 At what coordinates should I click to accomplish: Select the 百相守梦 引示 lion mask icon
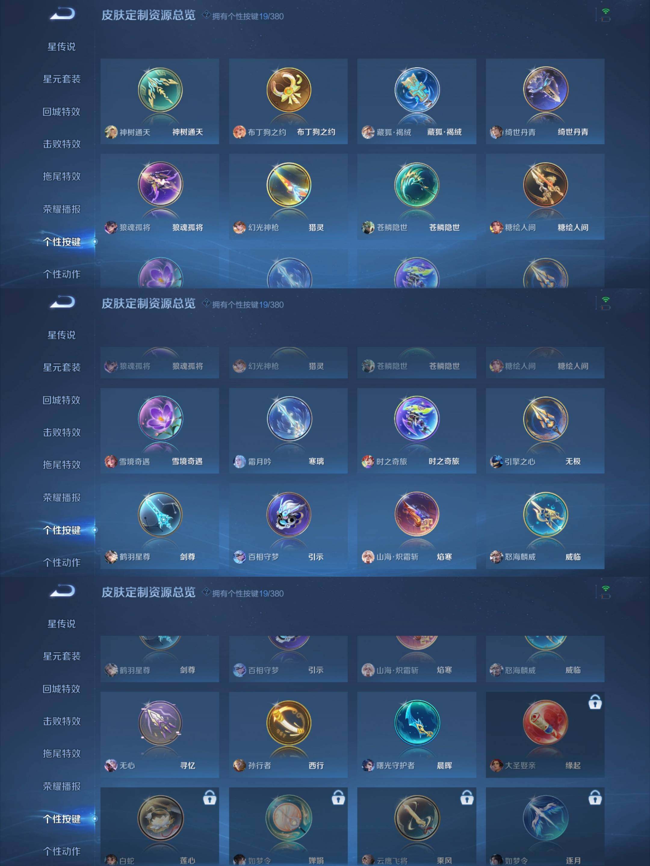click(289, 514)
